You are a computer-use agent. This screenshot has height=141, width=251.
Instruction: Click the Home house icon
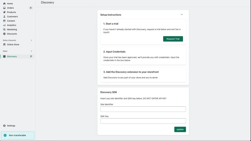click(4, 3)
